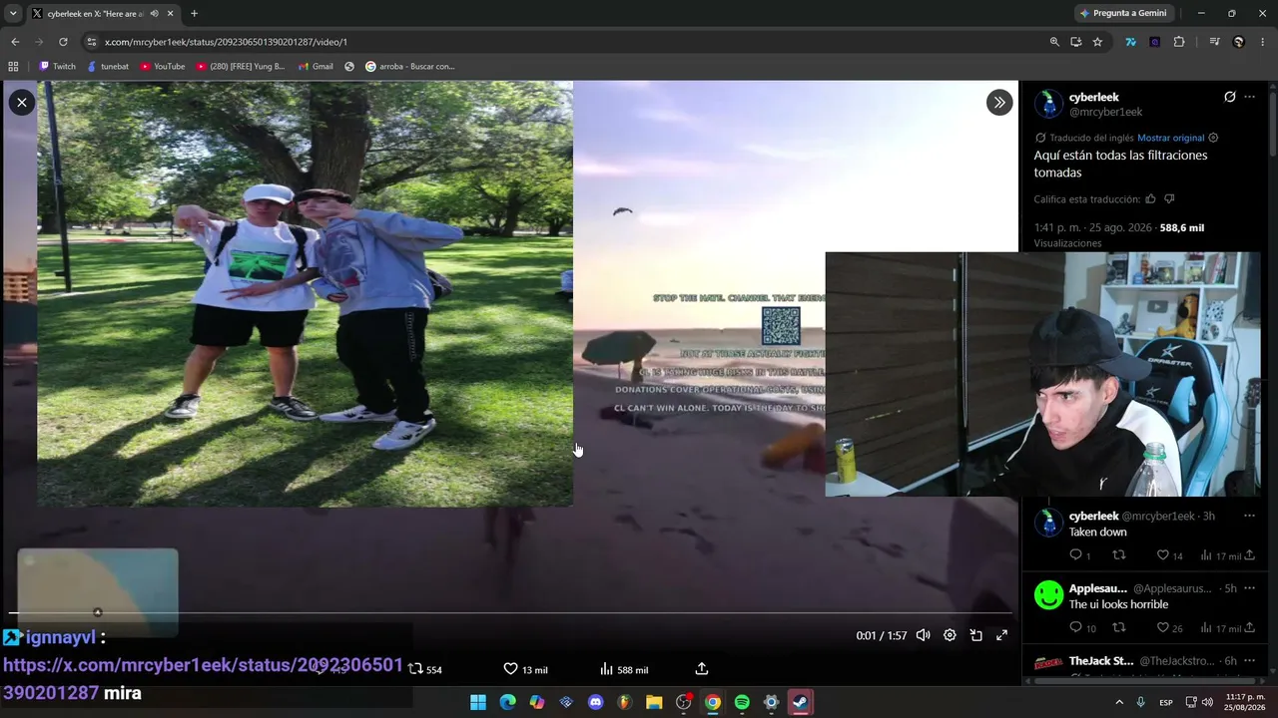
Task: Share the post via share icon
Action: tap(701, 669)
